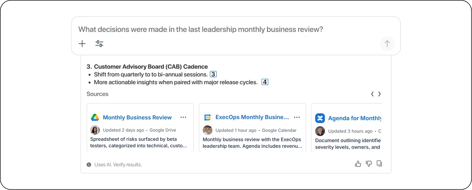
Task: Open citation 3 reference marker
Action: (213, 74)
